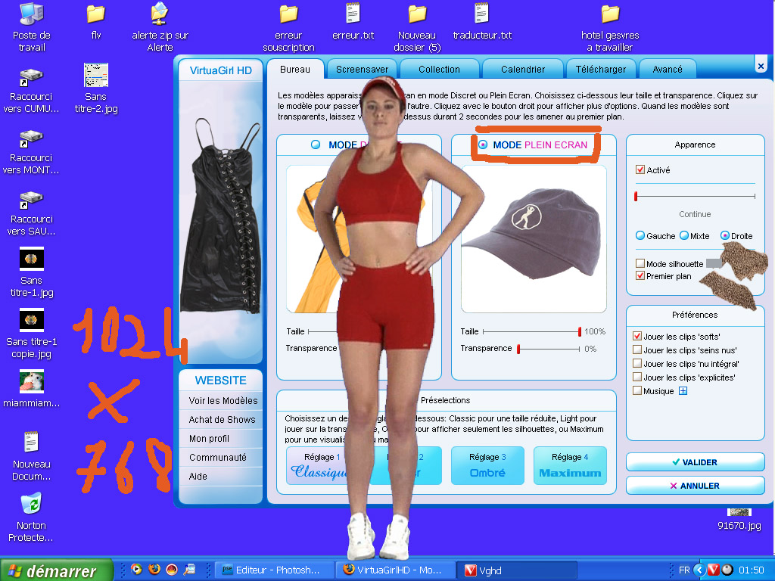Enable Jouer les clips 'nu intégral' checkbox

637,364
